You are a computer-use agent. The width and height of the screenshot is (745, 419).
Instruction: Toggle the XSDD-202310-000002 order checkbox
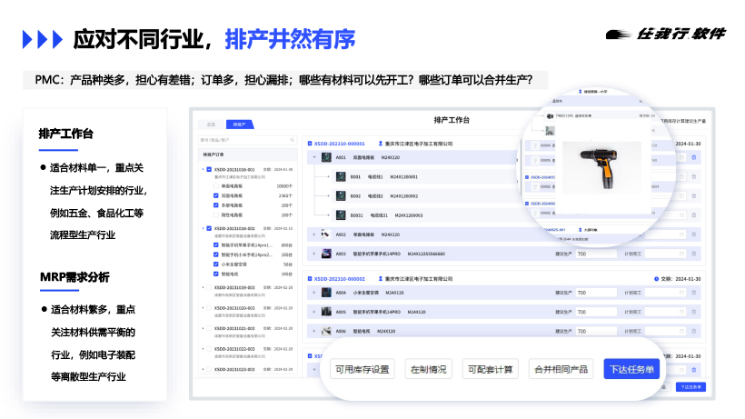tap(310, 279)
